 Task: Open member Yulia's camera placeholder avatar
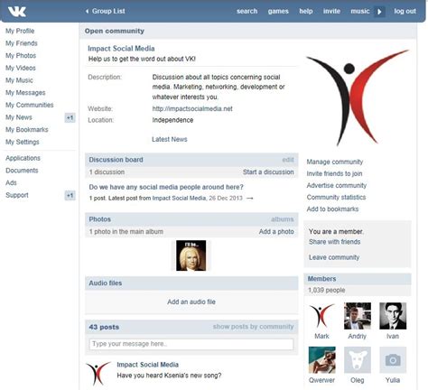(393, 360)
